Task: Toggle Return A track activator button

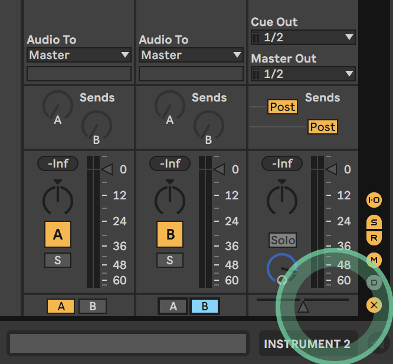Action: pos(58,234)
